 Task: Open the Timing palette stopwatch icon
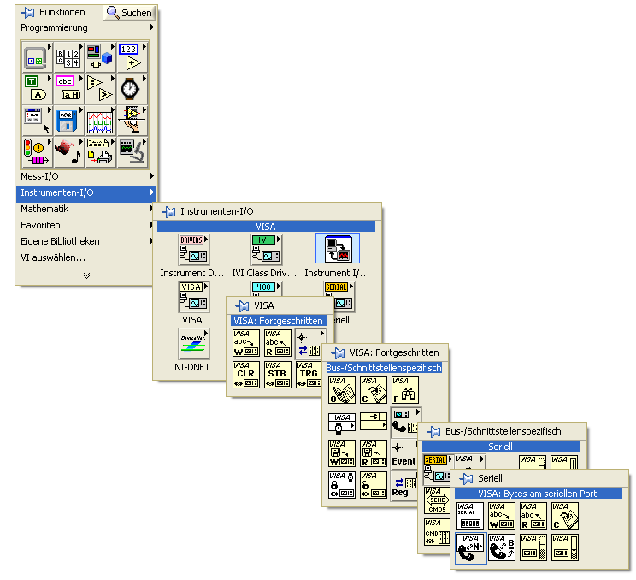[132, 89]
